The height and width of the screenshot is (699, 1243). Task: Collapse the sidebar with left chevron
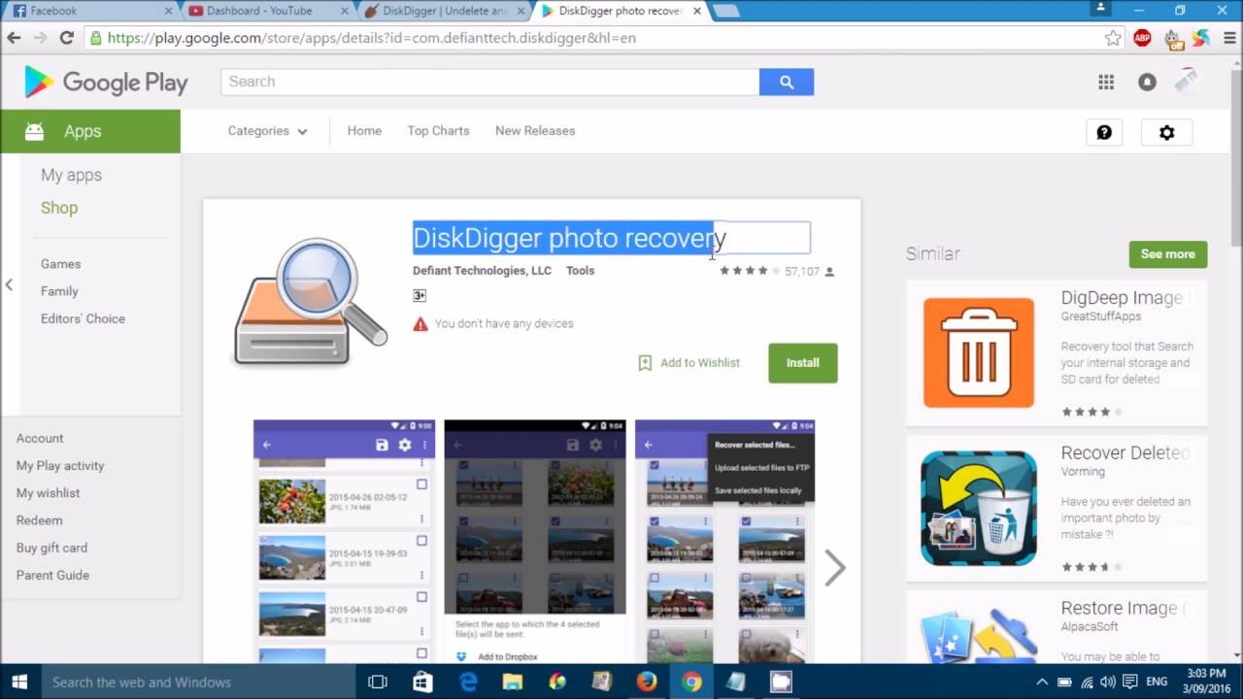[9, 284]
